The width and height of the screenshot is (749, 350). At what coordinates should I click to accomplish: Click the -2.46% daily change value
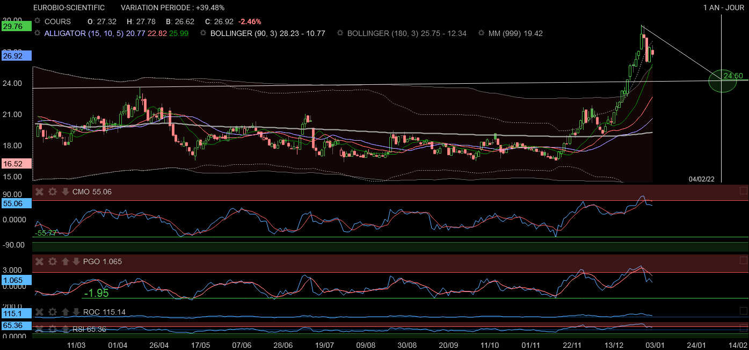click(250, 21)
